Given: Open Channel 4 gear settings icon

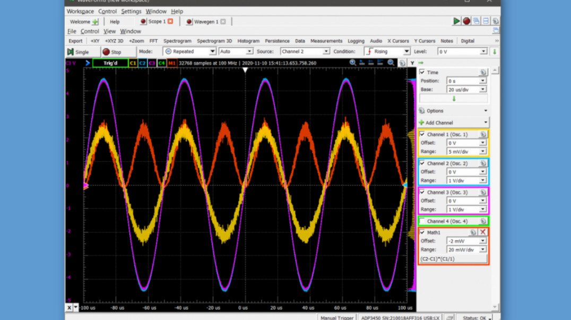Looking at the screenshot, I should click(x=483, y=221).
